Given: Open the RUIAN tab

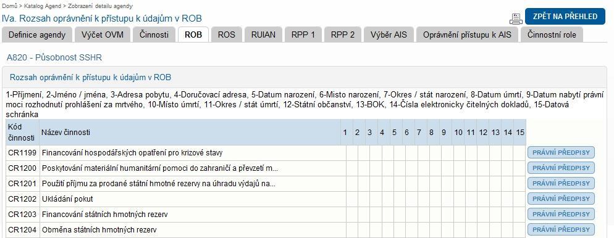Looking at the screenshot, I should pos(264,35).
